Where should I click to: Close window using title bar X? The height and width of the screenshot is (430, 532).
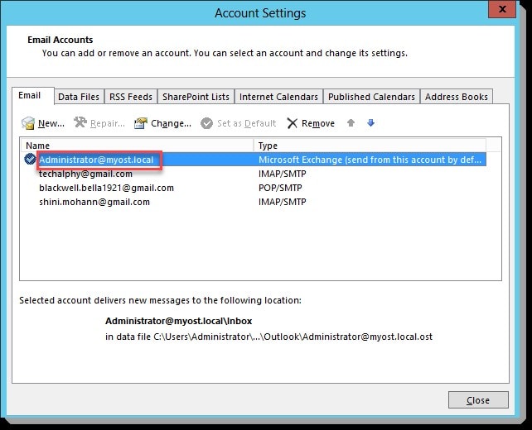pyautogui.click(x=502, y=9)
